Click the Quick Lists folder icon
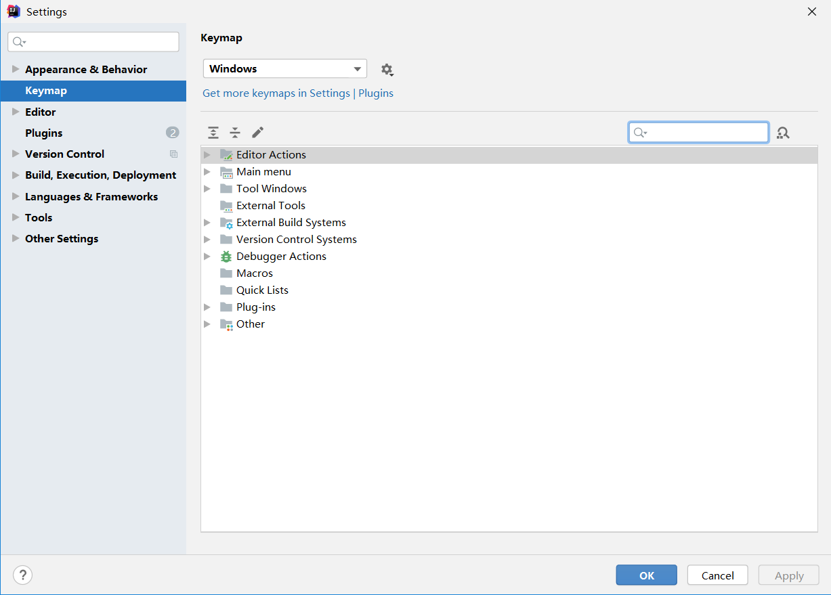Image resolution: width=831 pixels, height=595 pixels. 226,290
